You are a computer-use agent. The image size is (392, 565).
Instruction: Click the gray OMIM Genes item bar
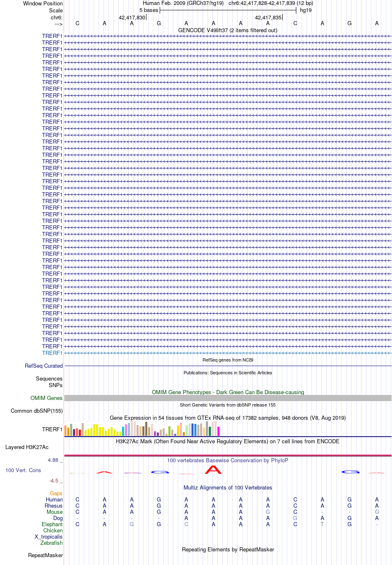pyautogui.click(x=228, y=398)
